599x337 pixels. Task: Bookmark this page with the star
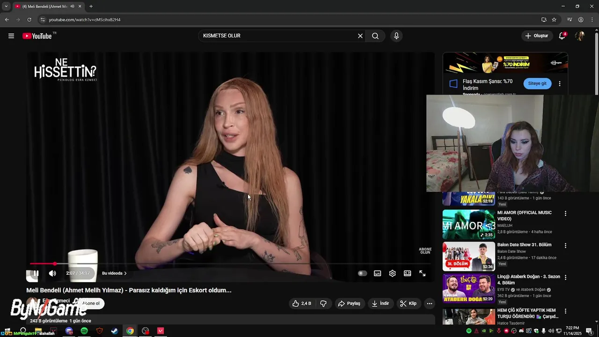click(x=554, y=20)
